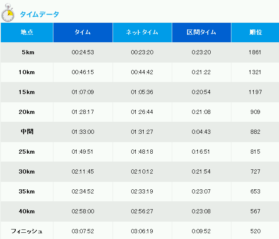The width and height of the screenshot is (279, 239).
Task: Click the 20km split time 0:21:08
Action: point(201,112)
